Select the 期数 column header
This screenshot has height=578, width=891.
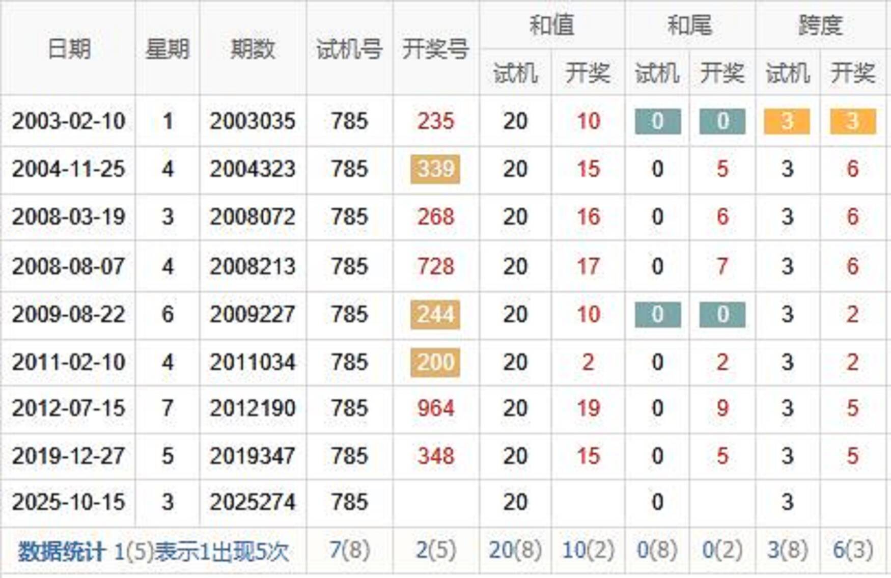tap(253, 49)
